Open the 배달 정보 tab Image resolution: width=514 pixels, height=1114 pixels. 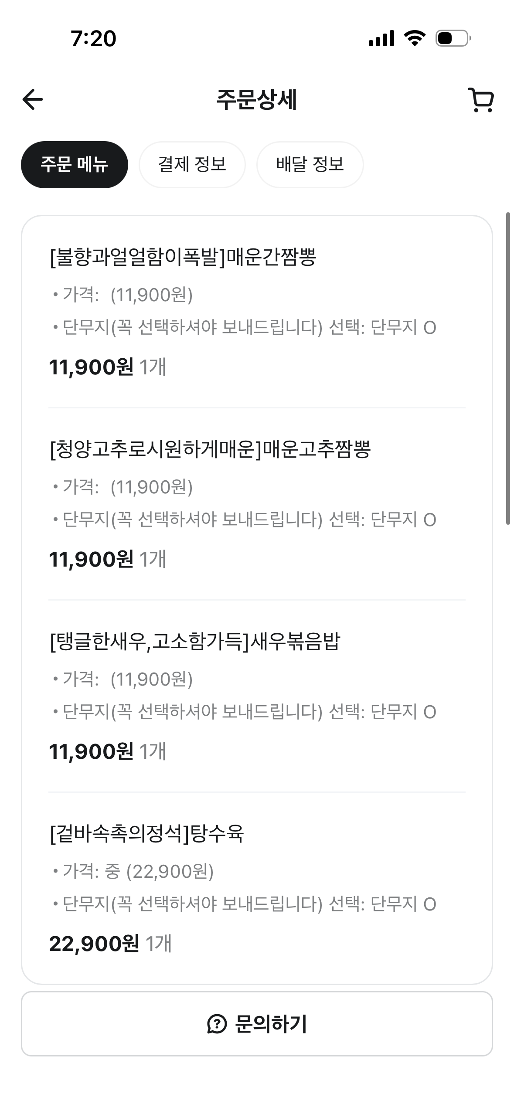click(x=310, y=165)
